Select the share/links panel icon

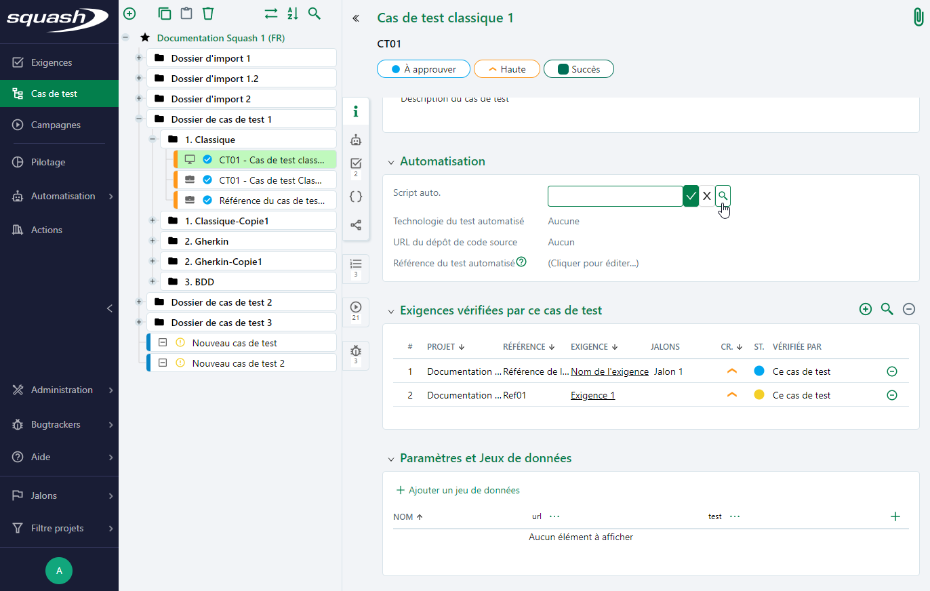pyautogui.click(x=356, y=224)
